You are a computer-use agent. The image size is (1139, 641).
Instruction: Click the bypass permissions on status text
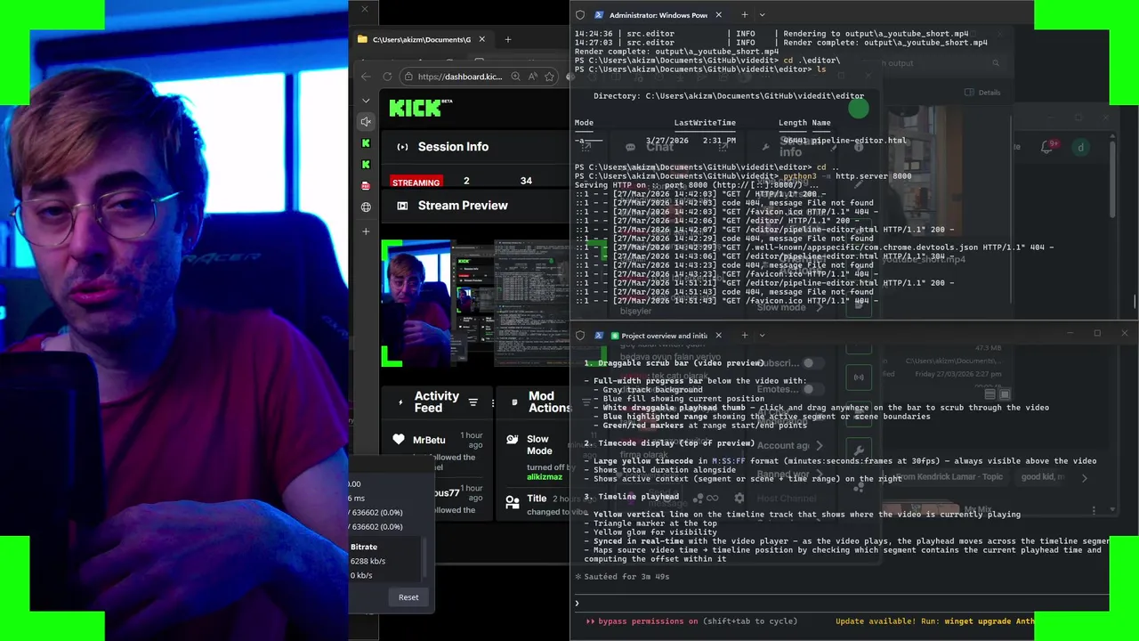click(x=648, y=621)
